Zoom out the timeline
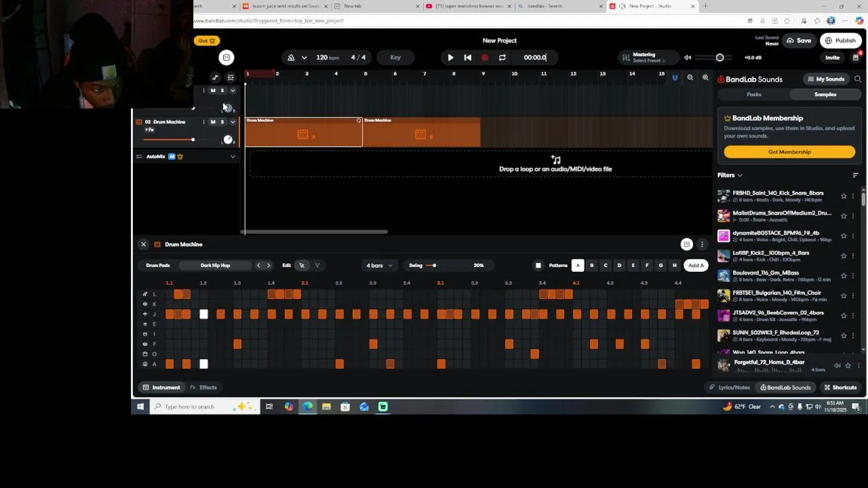Viewport: 868px width, 488px height. (690, 78)
